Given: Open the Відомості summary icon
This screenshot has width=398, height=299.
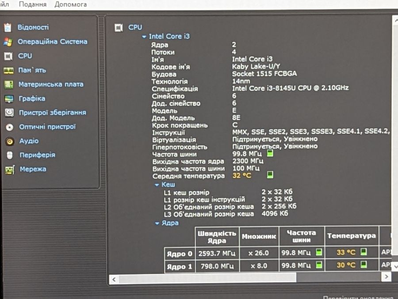Looking at the screenshot, I should [8, 27].
